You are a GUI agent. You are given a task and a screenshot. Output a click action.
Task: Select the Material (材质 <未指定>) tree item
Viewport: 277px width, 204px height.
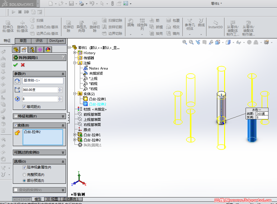click(x=92, y=109)
